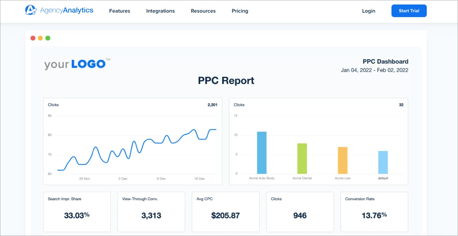Click the Login link
The width and height of the screenshot is (458, 236).
[368, 11]
